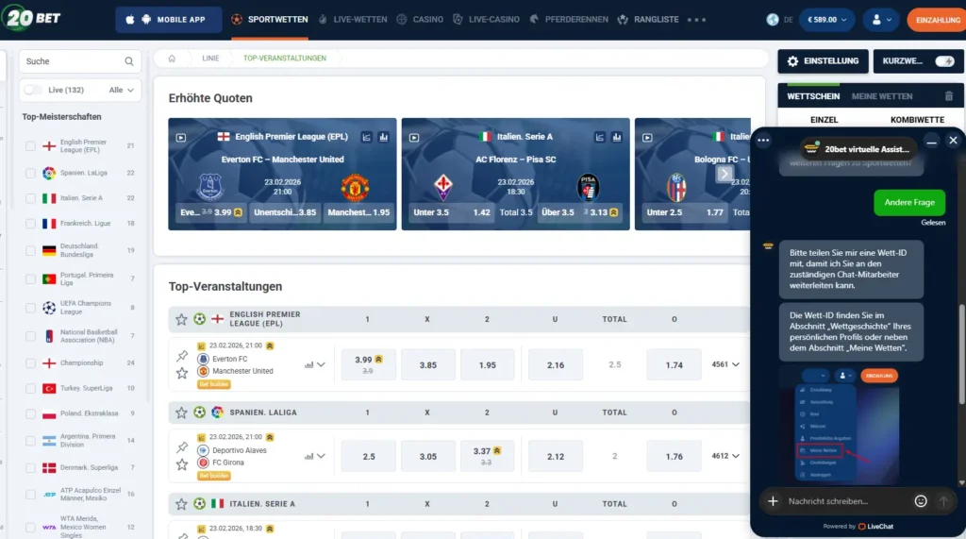
Task: Open the Einstellung gear settings
Action: 823,61
